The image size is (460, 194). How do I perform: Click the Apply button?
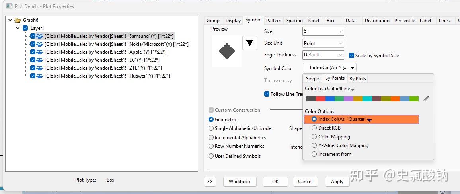pyautogui.click(x=337, y=182)
